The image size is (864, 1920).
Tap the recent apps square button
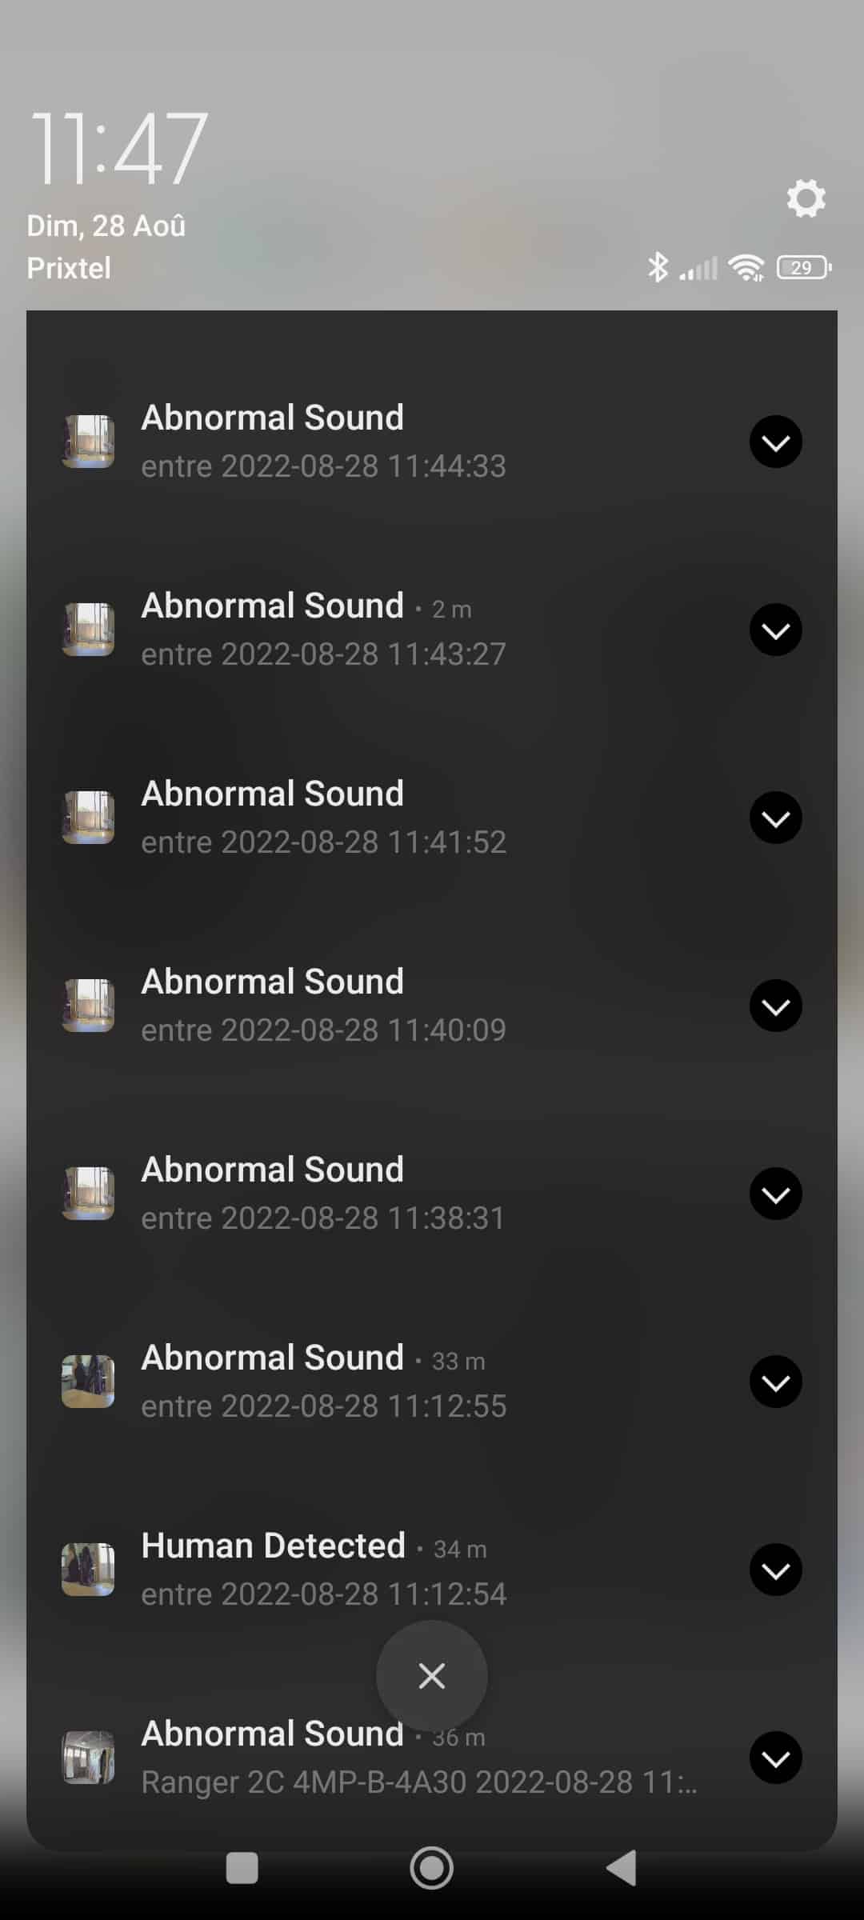242,1869
